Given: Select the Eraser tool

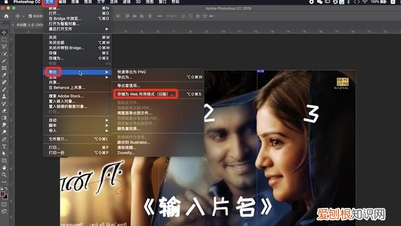Looking at the screenshot, I should coord(4,111).
